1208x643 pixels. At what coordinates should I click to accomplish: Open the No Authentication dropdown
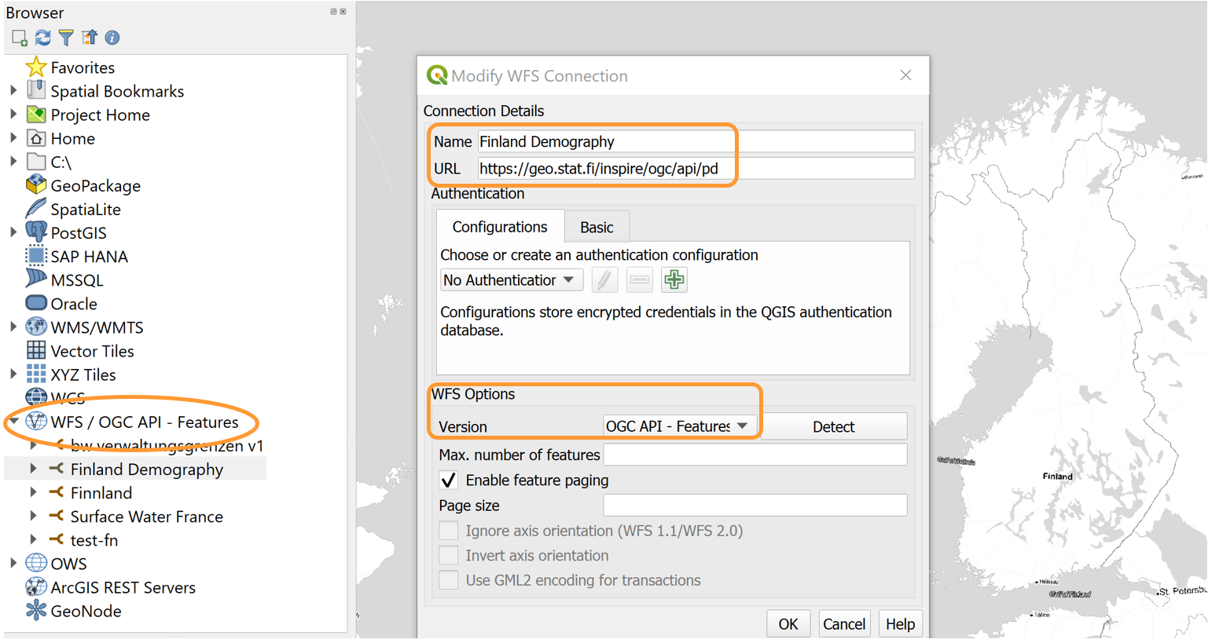point(510,280)
